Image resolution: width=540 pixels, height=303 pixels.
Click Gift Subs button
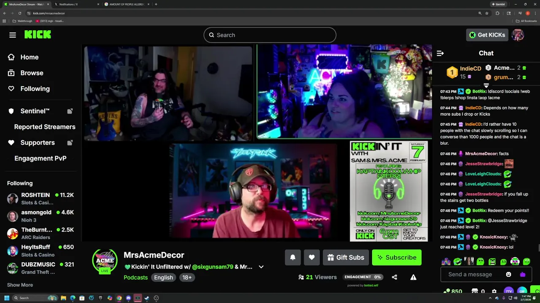(x=346, y=258)
